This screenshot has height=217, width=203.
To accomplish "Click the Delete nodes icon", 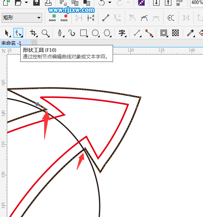I will [64, 18].
